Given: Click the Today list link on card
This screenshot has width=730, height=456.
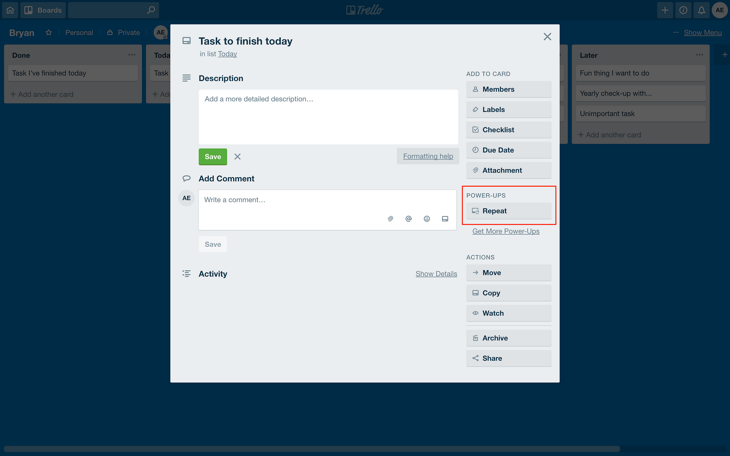Looking at the screenshot, I should [x=227, y=53].
